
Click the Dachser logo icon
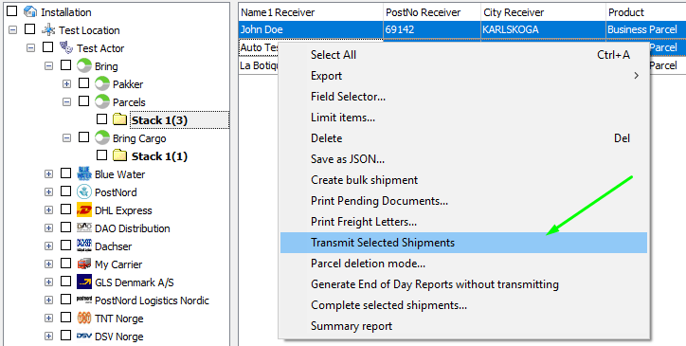(84, 246)
